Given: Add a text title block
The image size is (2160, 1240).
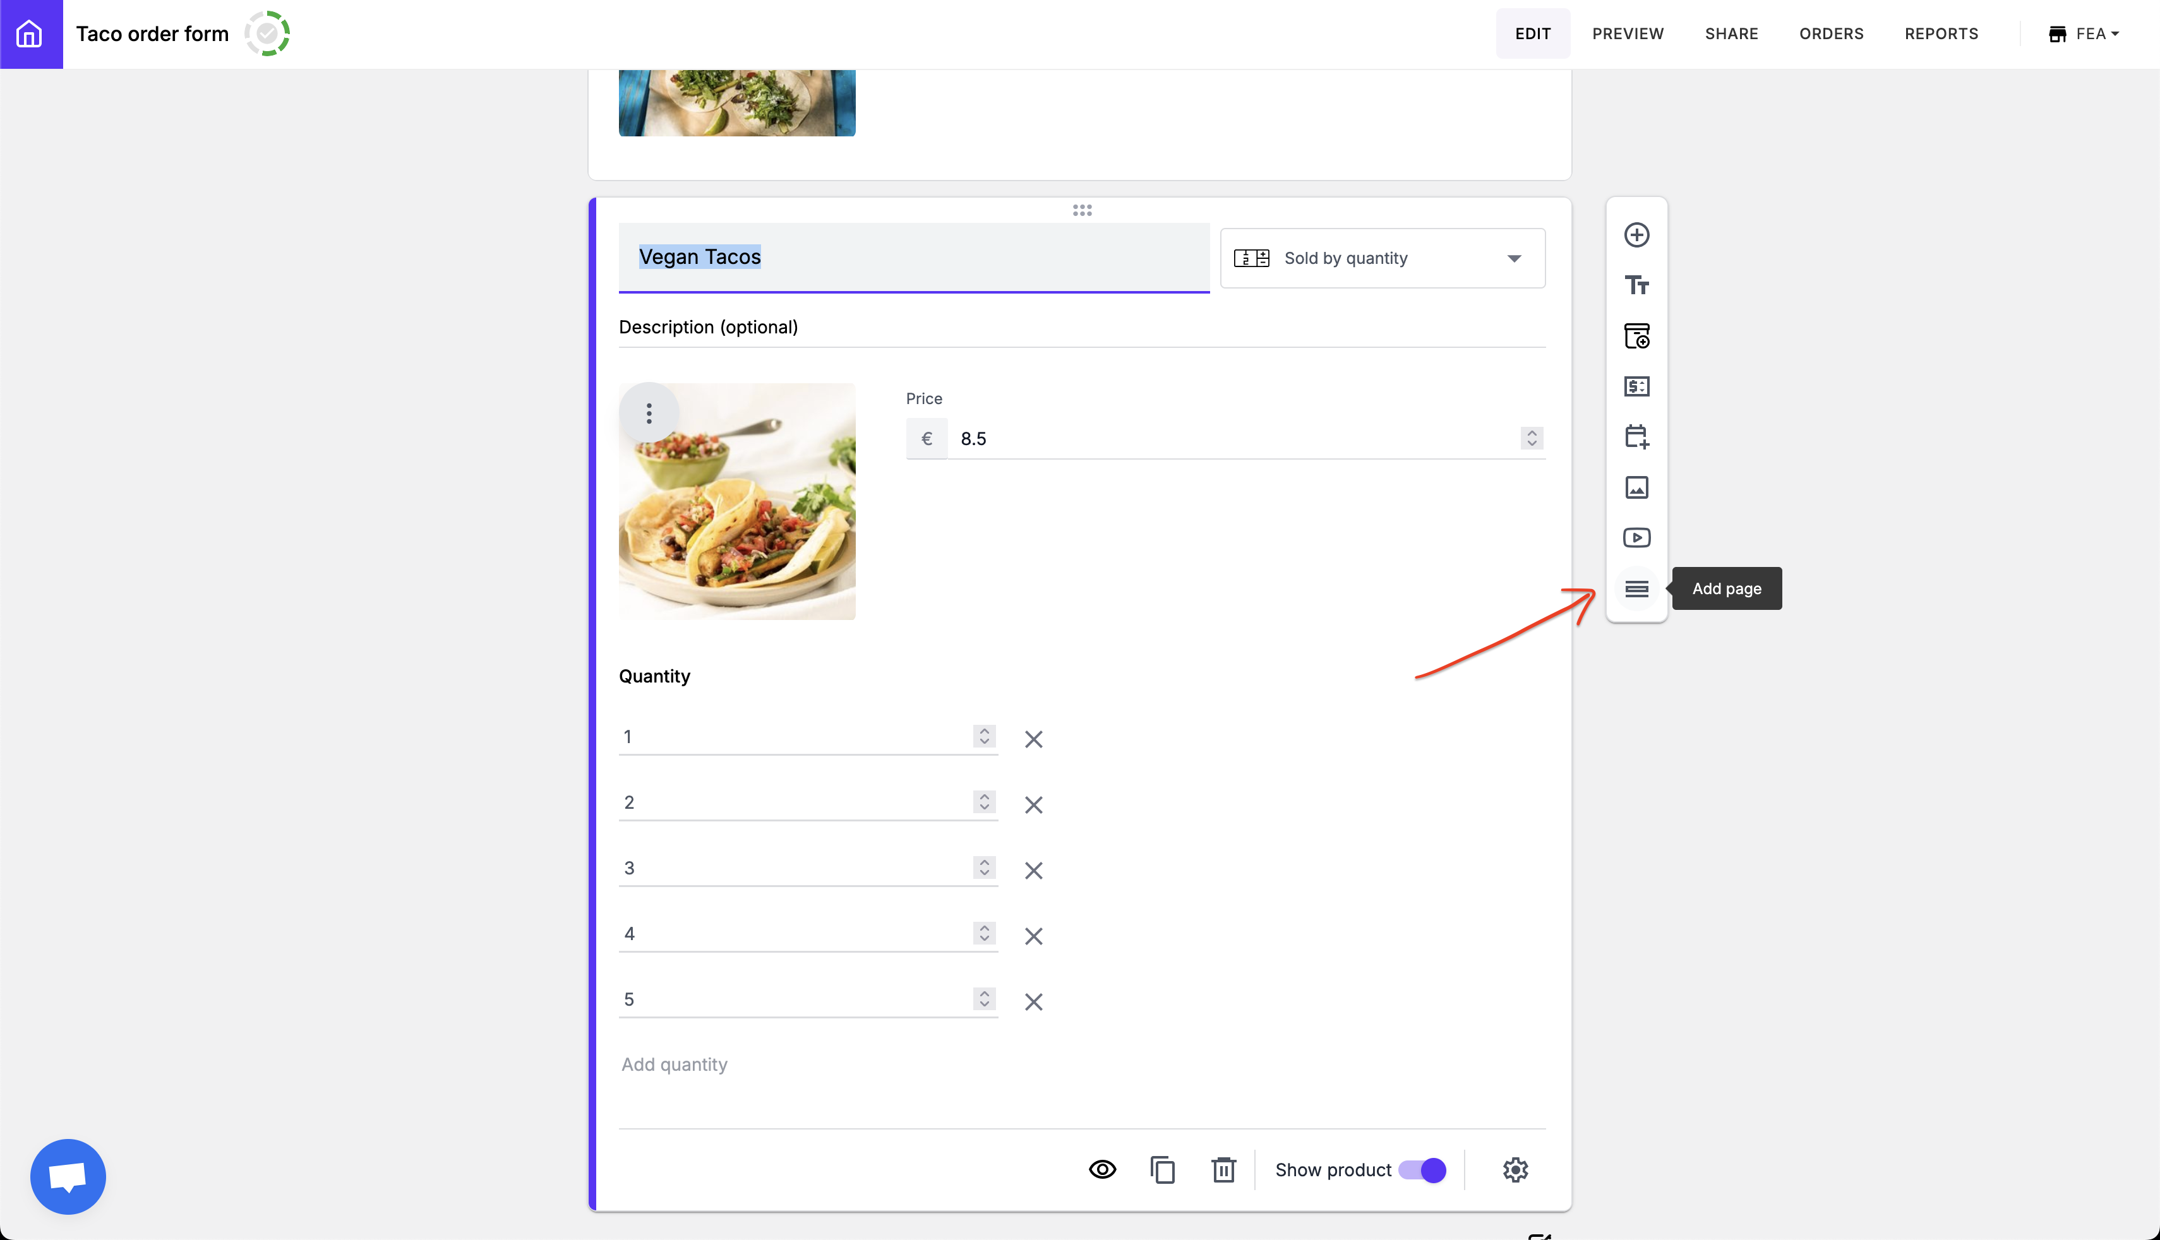Looking at the screenshot, I should click(x=1636, y=285).
